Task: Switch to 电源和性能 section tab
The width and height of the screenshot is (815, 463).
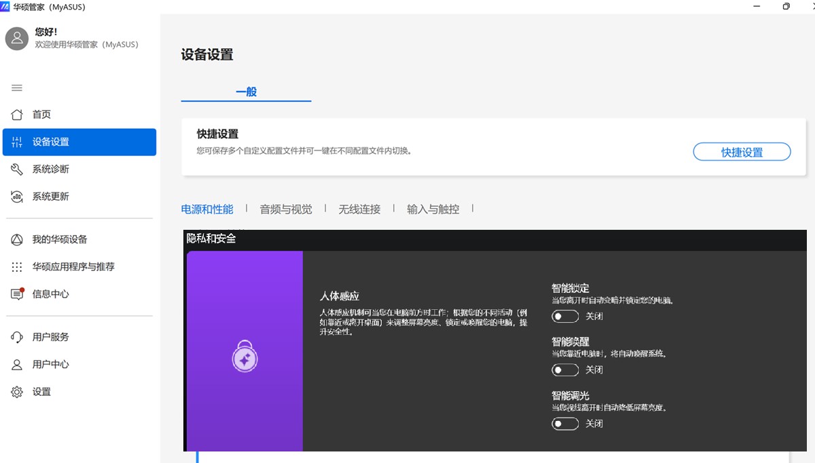Action: pos(207,209)
